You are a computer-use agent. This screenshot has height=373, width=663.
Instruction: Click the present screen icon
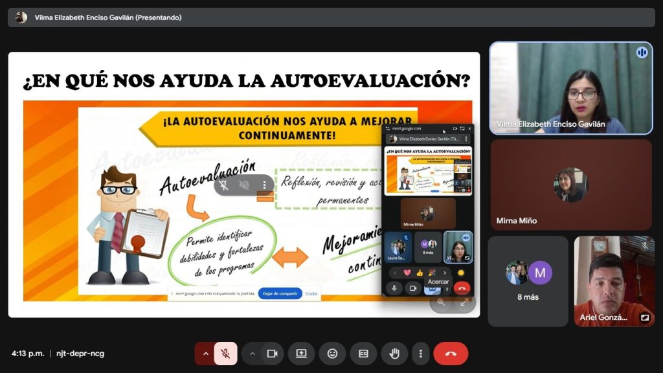[x=301, y=354]
